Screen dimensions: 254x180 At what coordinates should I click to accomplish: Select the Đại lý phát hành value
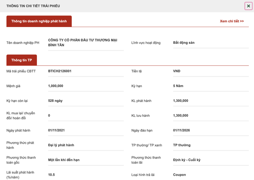click(x=86, y=145)
